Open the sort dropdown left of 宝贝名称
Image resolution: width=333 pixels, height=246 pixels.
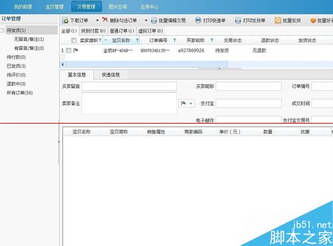106,41
